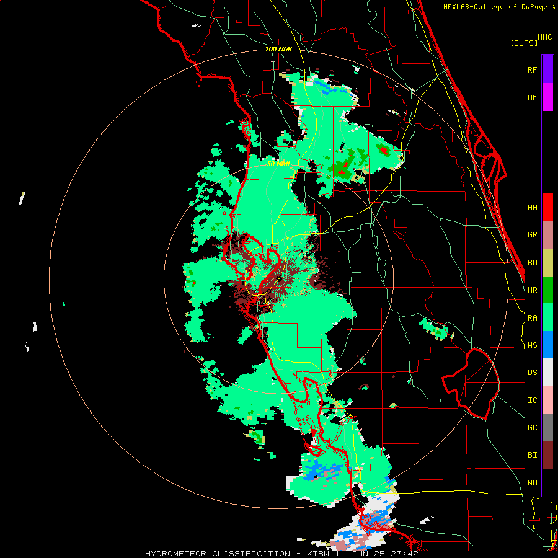
Task: Click the GR legend label
Action: coord(532,235)
